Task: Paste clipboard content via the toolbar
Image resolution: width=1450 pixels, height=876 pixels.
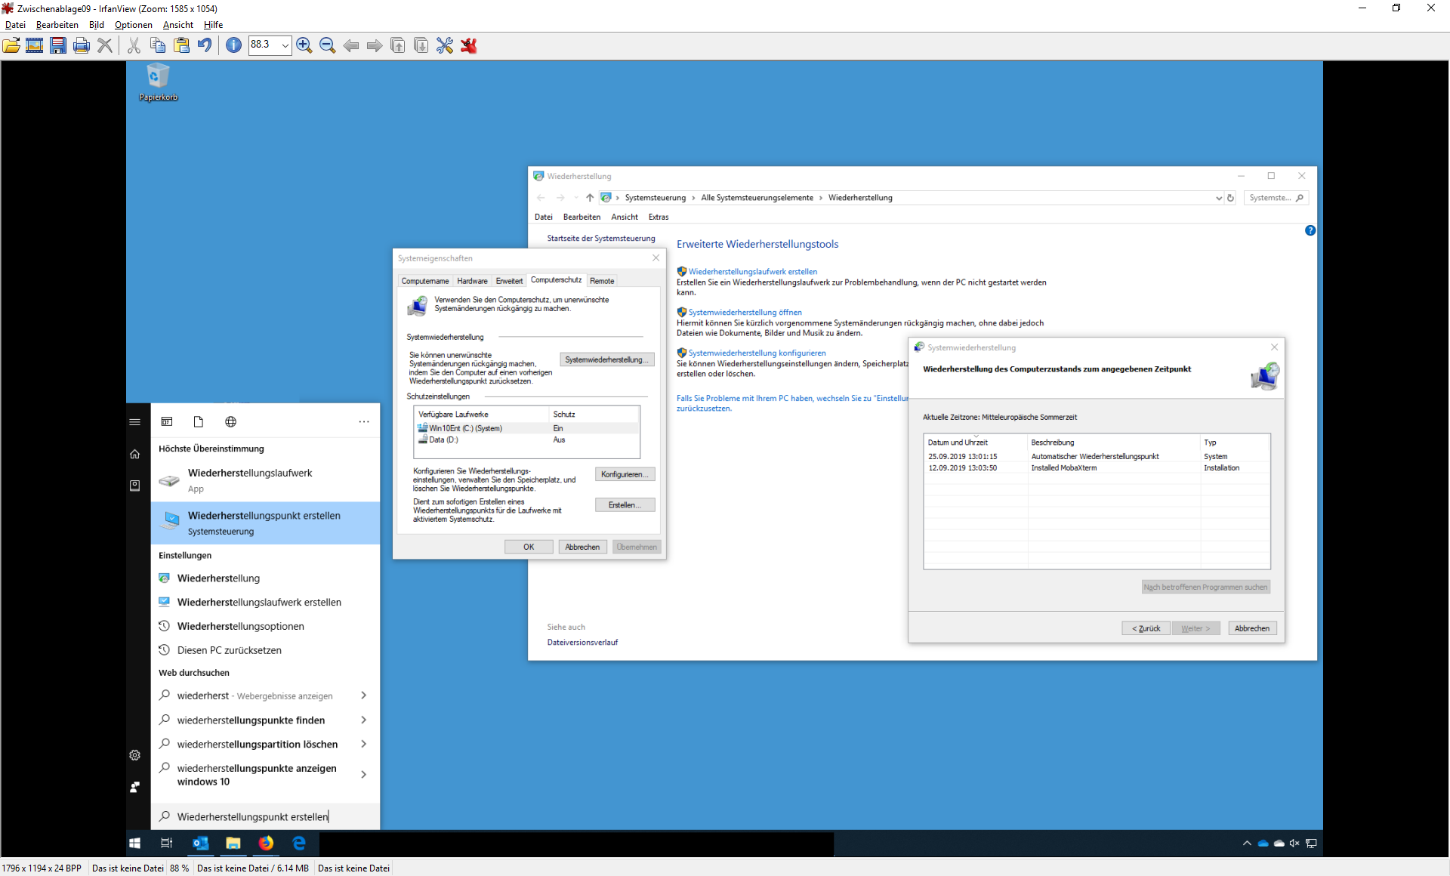Action: click(x=181, y=46)
